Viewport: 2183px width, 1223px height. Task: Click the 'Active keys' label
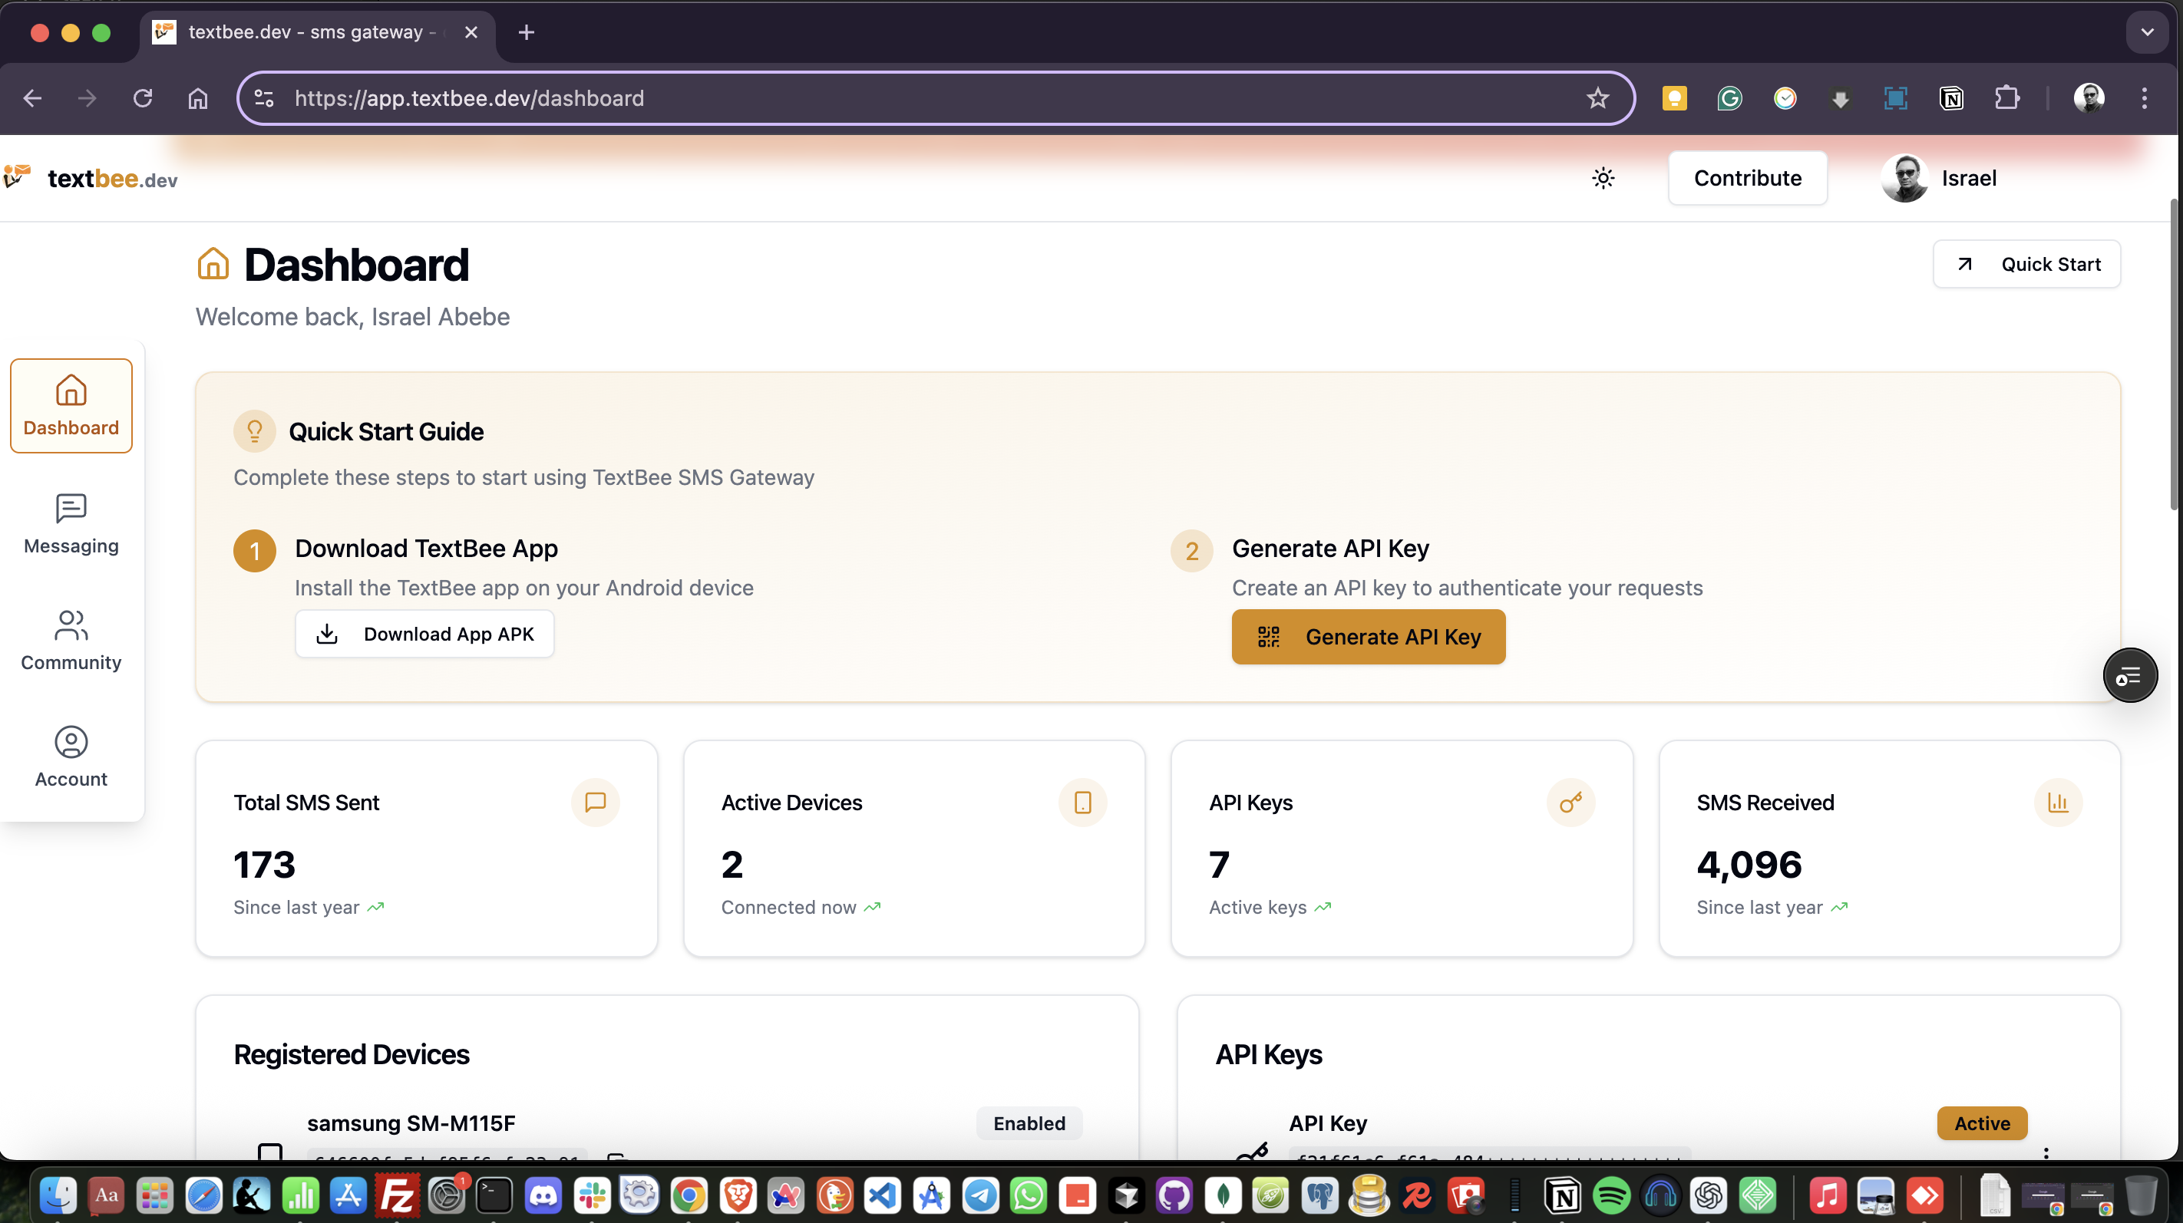(1257, 907)
